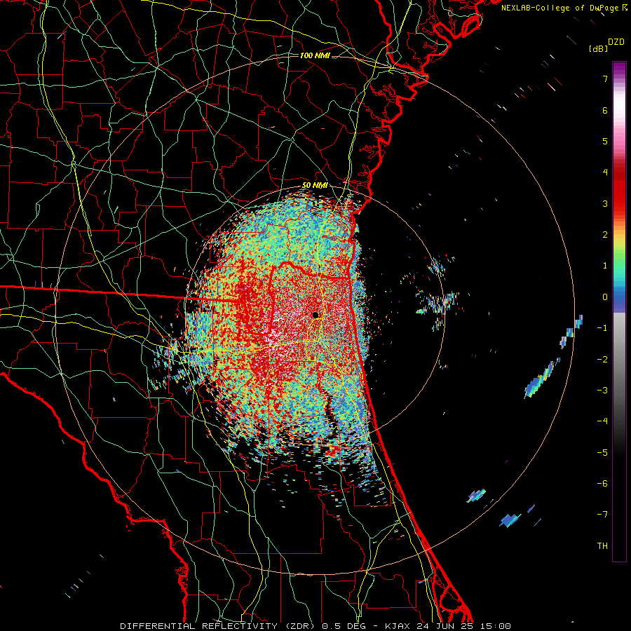
Task: Click the '-4' value on the color scale
Action: pyautogui.click(x=602, y=421)
